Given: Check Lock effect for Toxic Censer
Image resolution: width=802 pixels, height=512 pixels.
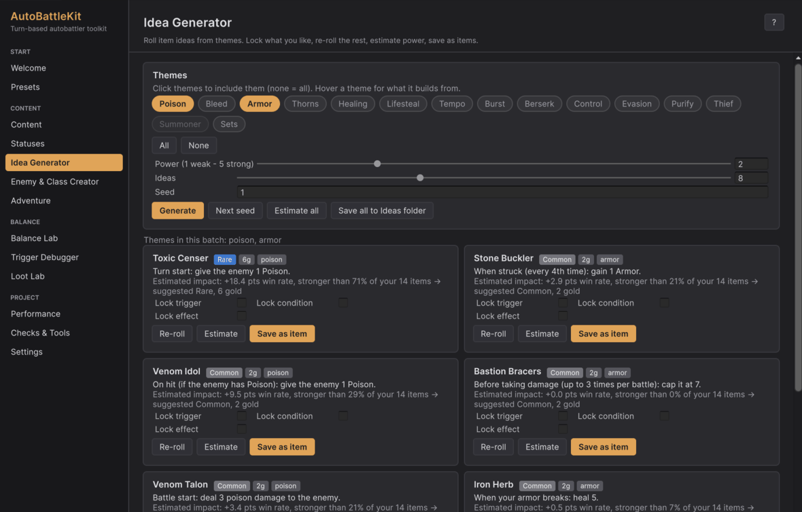Looking at the screenshot, I should [241, 316].
